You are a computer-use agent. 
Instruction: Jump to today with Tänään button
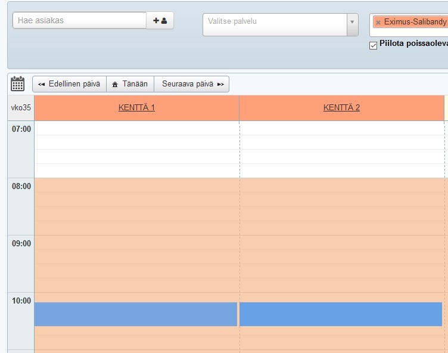coord(130,84)
